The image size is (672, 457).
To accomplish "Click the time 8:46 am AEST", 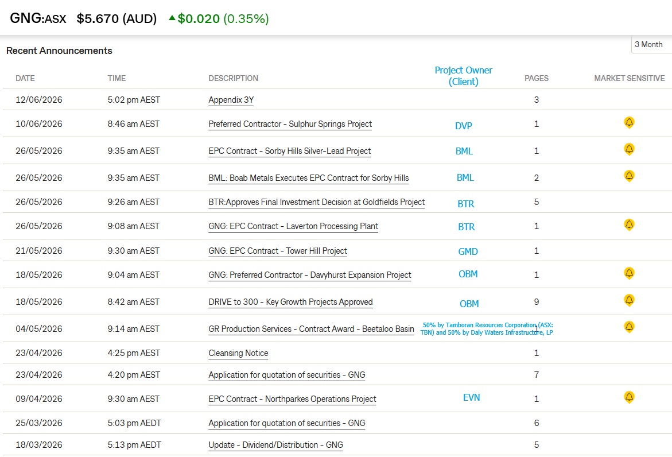I will point(134,124).
